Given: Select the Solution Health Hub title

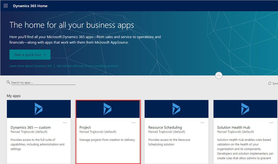Looking at the screenshot, I should pyautogui.click(x=233, y=127).
